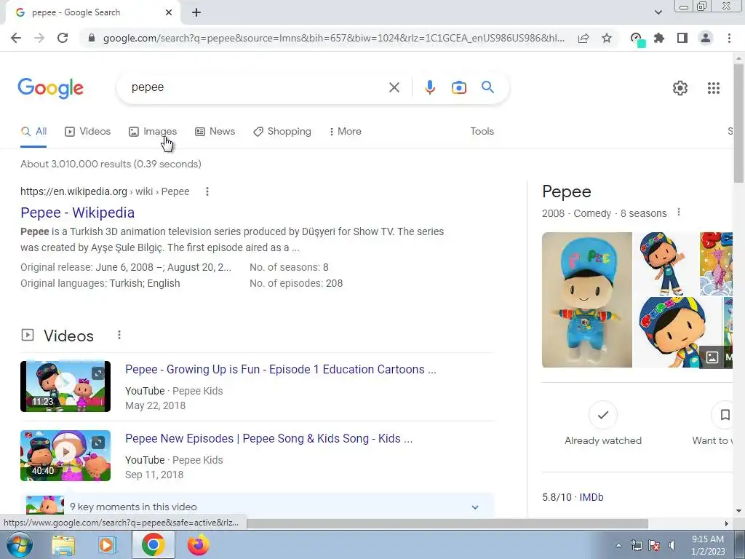The width and height of the screenshot is (745, 559).
Task: Open the Chrome profile avatar
Action: tap(706, 38)
